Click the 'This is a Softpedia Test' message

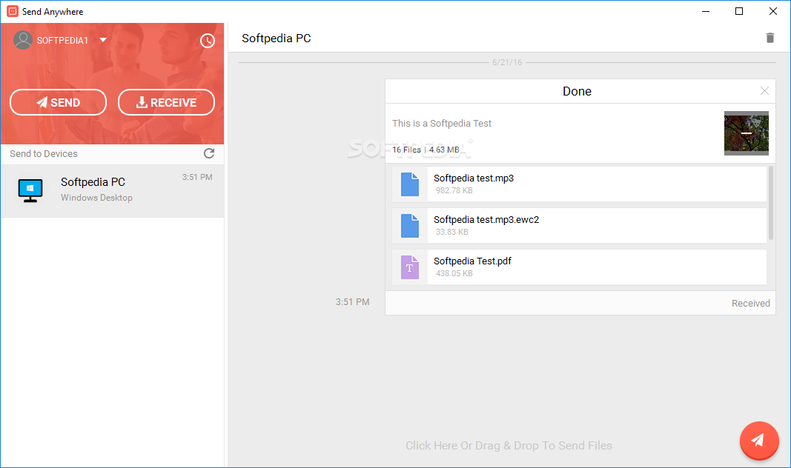tap(441, 124)
